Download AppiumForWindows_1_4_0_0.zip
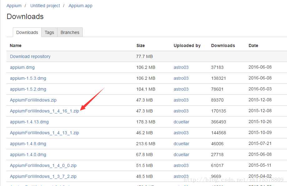 (43, 165)
